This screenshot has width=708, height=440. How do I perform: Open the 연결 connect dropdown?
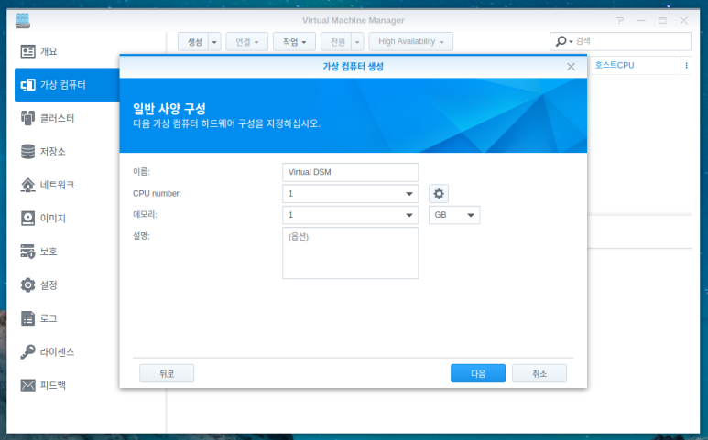(247, 42)
